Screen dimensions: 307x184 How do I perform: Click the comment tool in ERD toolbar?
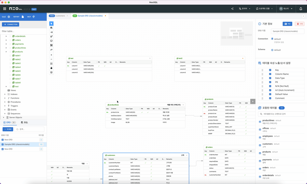click(x=51, y=41)
